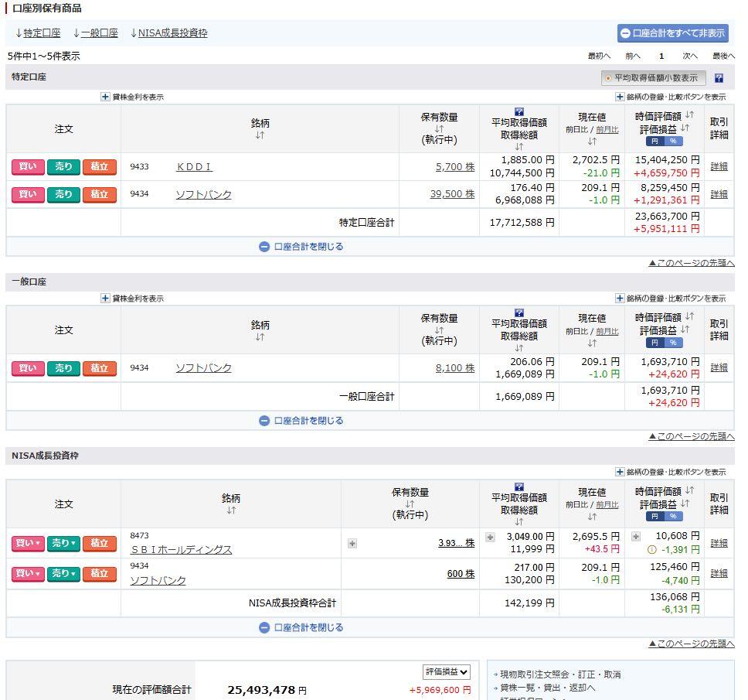Click plus icon next to 貸株金利を表示 in 特定口座

(x=105, y=97)
